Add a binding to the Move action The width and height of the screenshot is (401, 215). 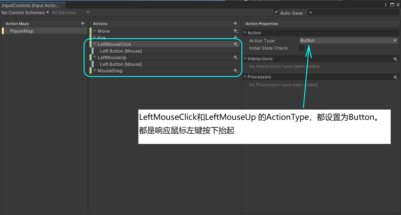235,31
